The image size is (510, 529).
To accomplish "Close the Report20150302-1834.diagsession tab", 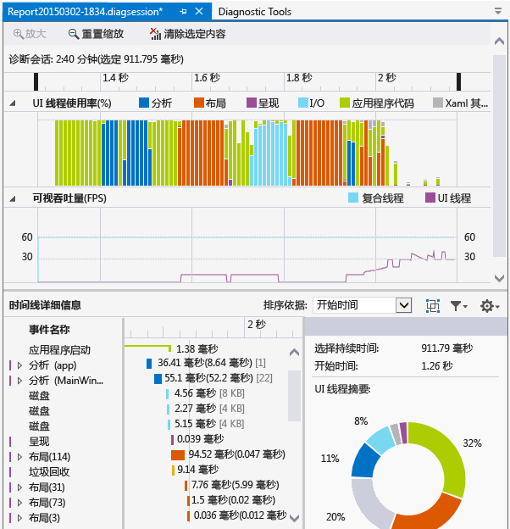I will click(x=199, y=12).
